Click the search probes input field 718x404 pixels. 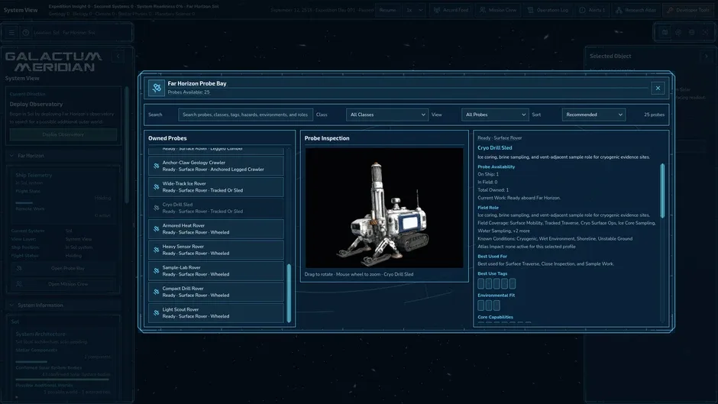point(245,115)
